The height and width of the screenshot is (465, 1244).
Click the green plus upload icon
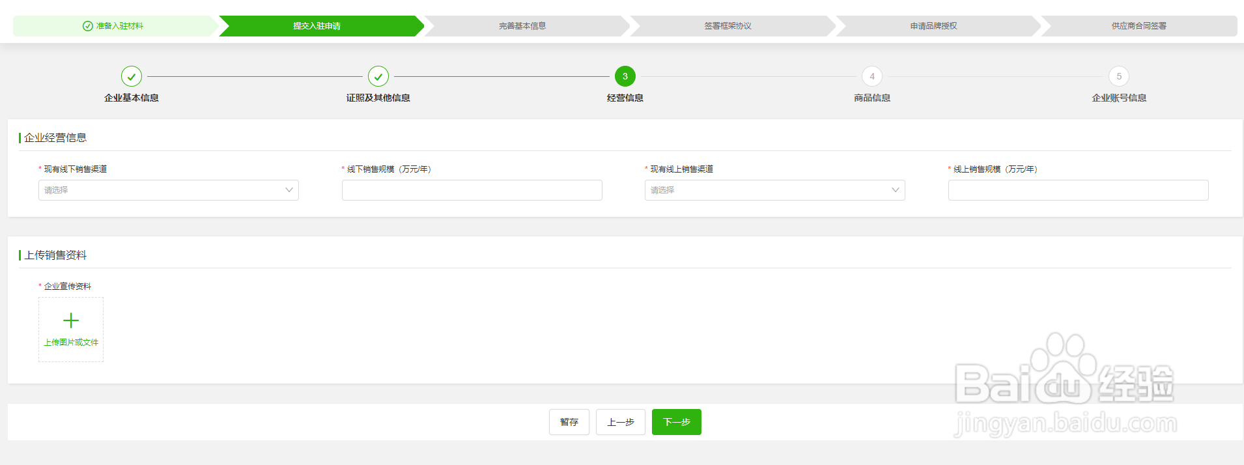[71, 320]
